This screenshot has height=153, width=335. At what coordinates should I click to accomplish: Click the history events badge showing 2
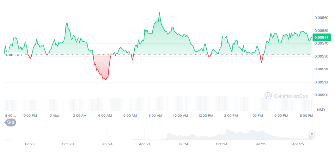click(x=10, y=122)
